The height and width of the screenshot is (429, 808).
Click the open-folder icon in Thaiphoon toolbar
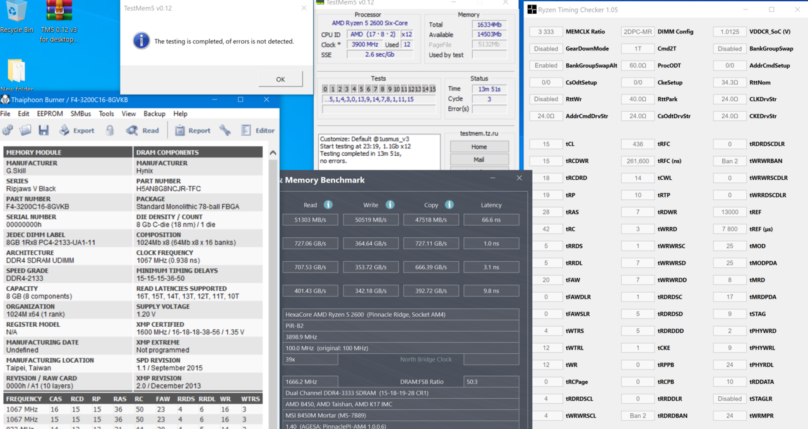pos(25,131)
